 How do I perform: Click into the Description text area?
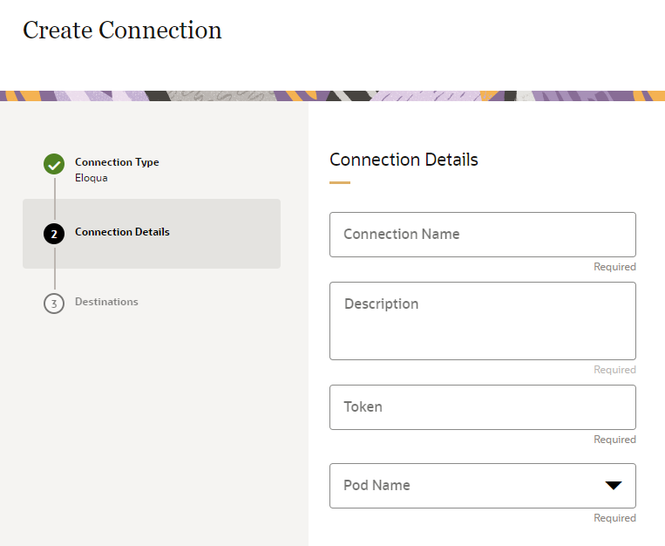482,320
